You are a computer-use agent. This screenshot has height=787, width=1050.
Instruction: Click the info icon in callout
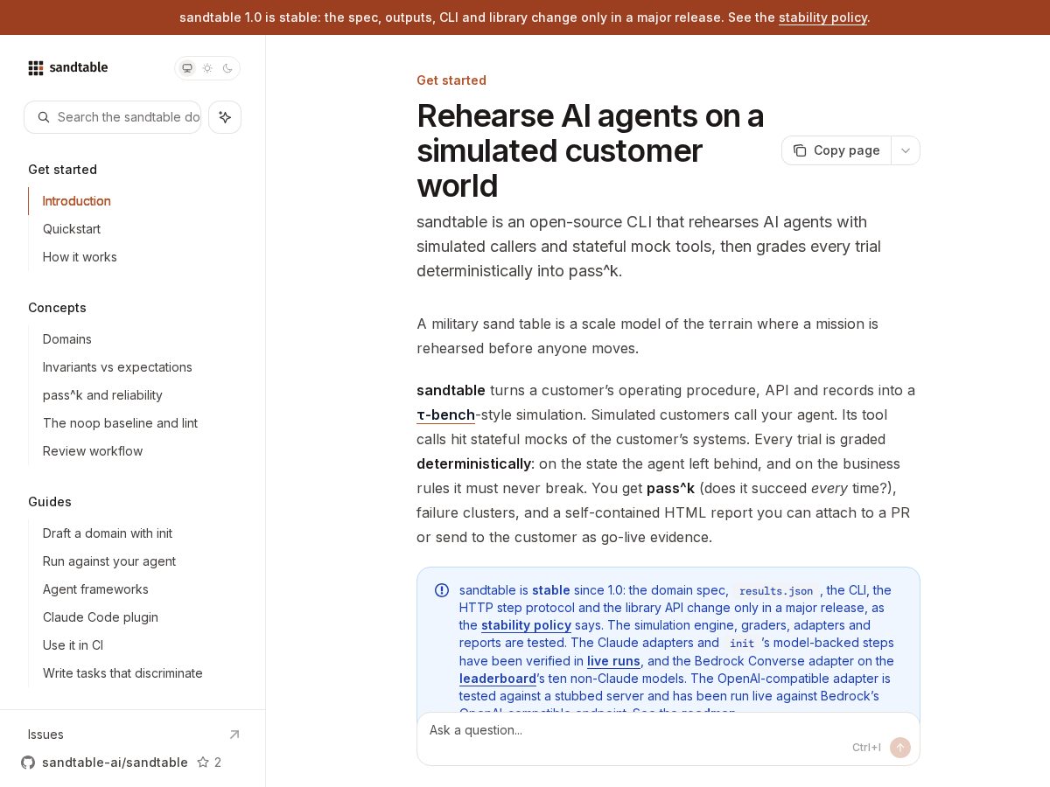coord(442,590)
